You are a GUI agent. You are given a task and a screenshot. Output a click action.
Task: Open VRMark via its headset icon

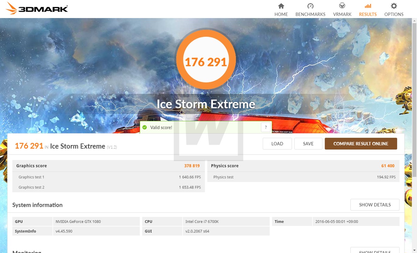coord(342,6)
